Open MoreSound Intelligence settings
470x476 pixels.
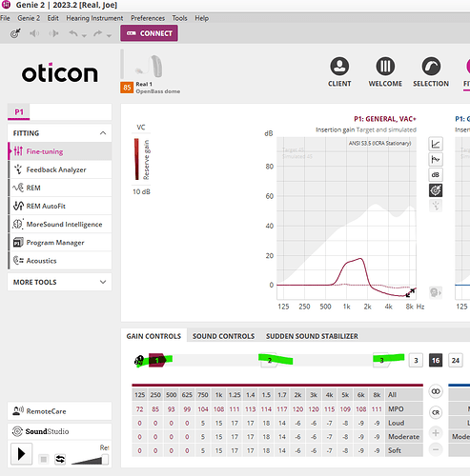[x=60, y=225]
